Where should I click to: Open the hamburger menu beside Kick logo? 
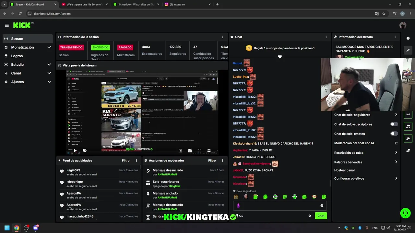pyautogui.click(x=7, y=25)
